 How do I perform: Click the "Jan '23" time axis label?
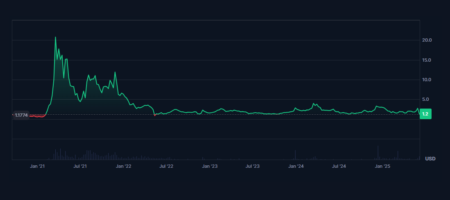click(210, 166)
